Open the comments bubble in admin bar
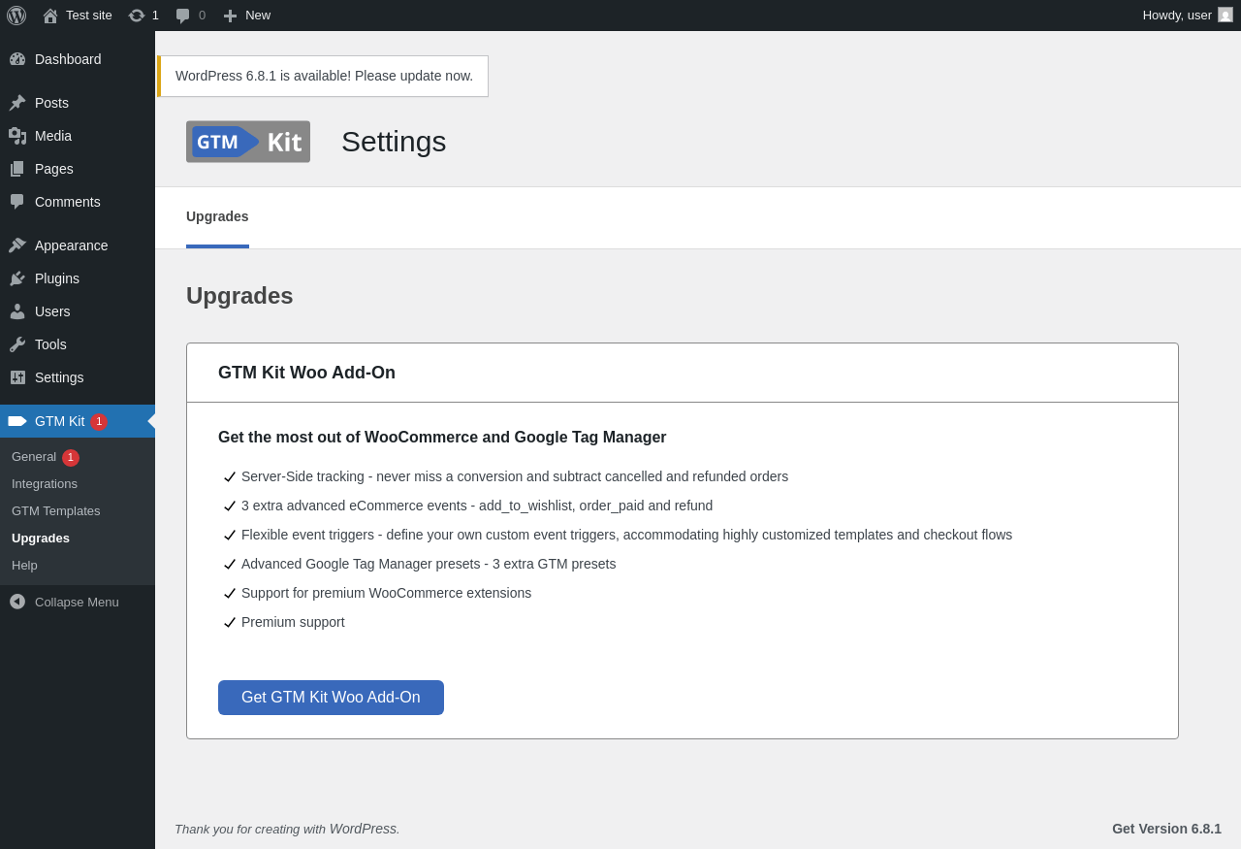The width and height of the screenshot is (1241, 849). pos(182,16)
